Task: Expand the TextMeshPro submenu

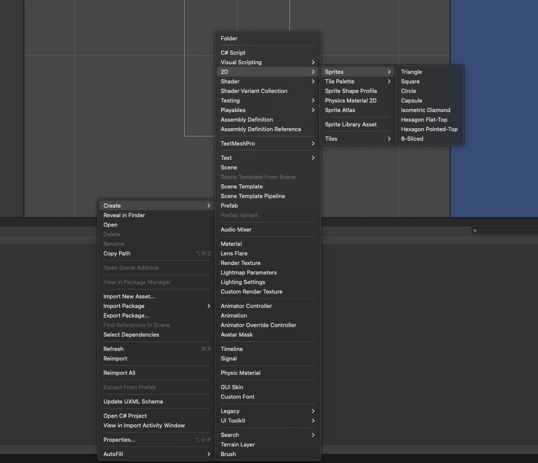Action: point(268,143)
